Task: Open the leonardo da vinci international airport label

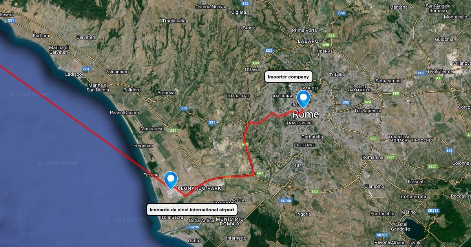Action: pyautogui.click(x=192, y=210)
